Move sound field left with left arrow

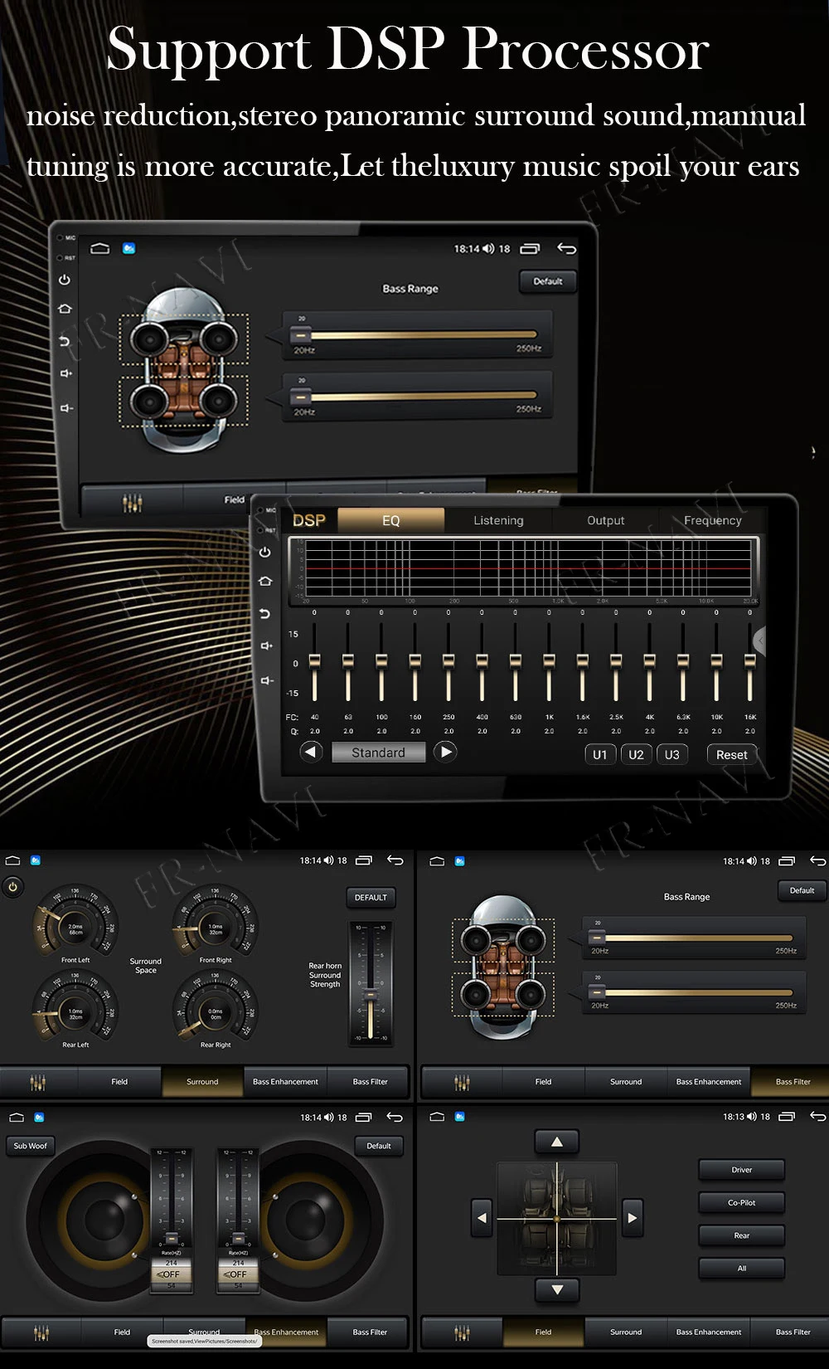(x=482, y=1218)
